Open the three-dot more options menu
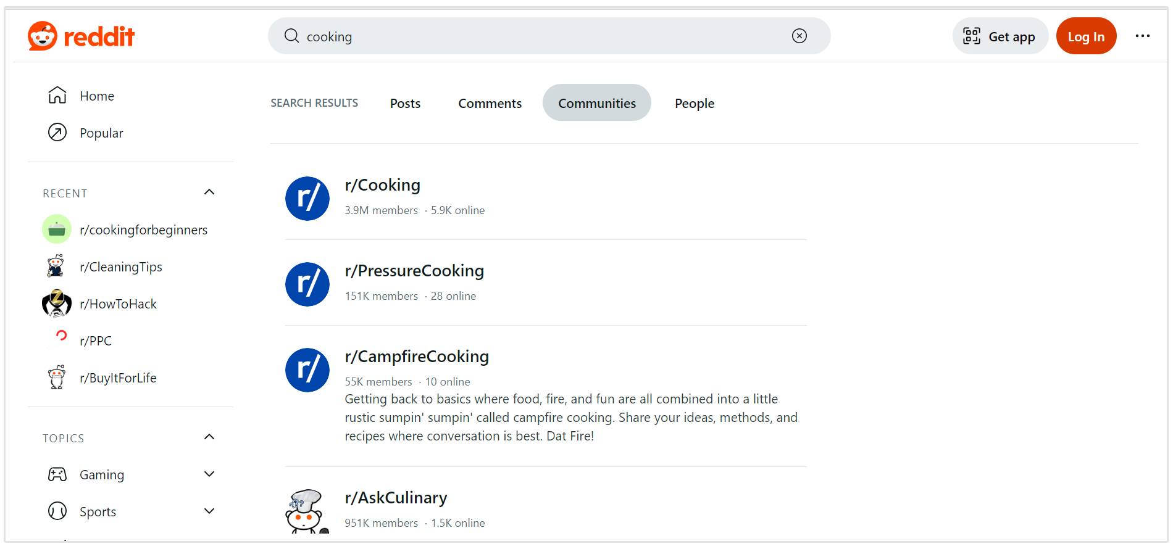Viewport: 1173px width, 549px height. point(1142,36)
